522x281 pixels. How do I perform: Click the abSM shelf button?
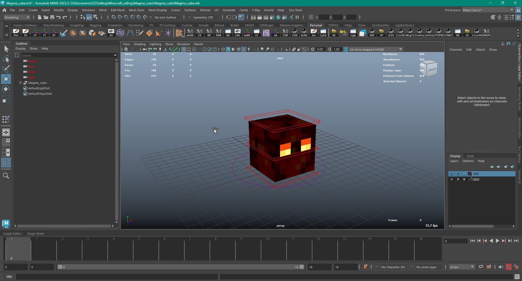click(190, 33)
